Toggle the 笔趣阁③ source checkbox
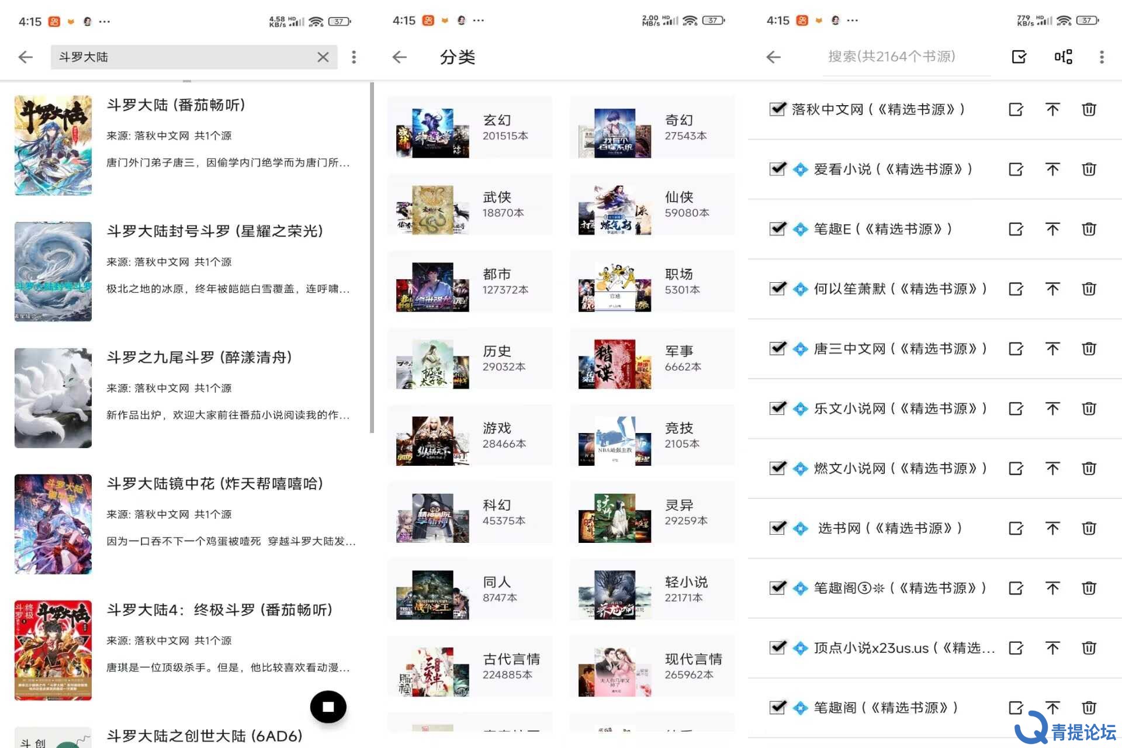This screenshot has width=1122, height=748. point(777,587)
